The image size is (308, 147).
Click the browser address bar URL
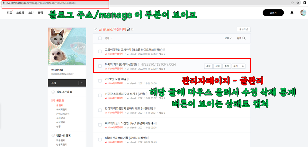[x=41, y=3]
